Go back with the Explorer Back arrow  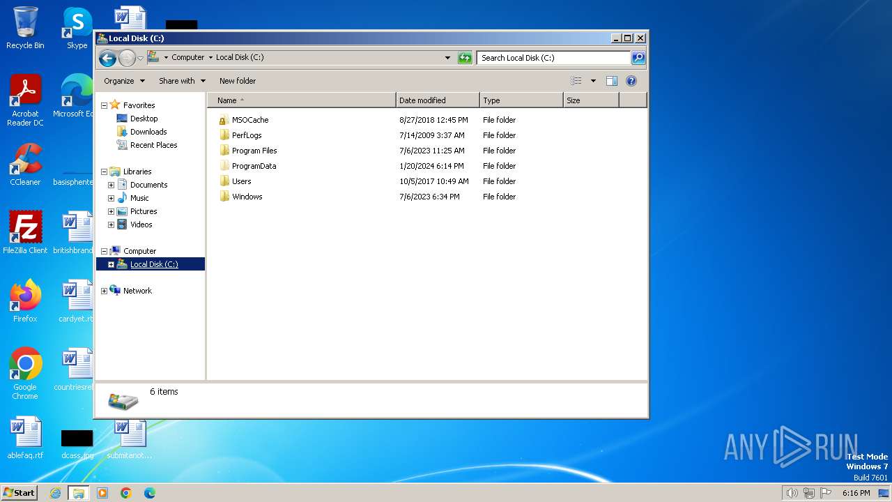coord(107,58)
